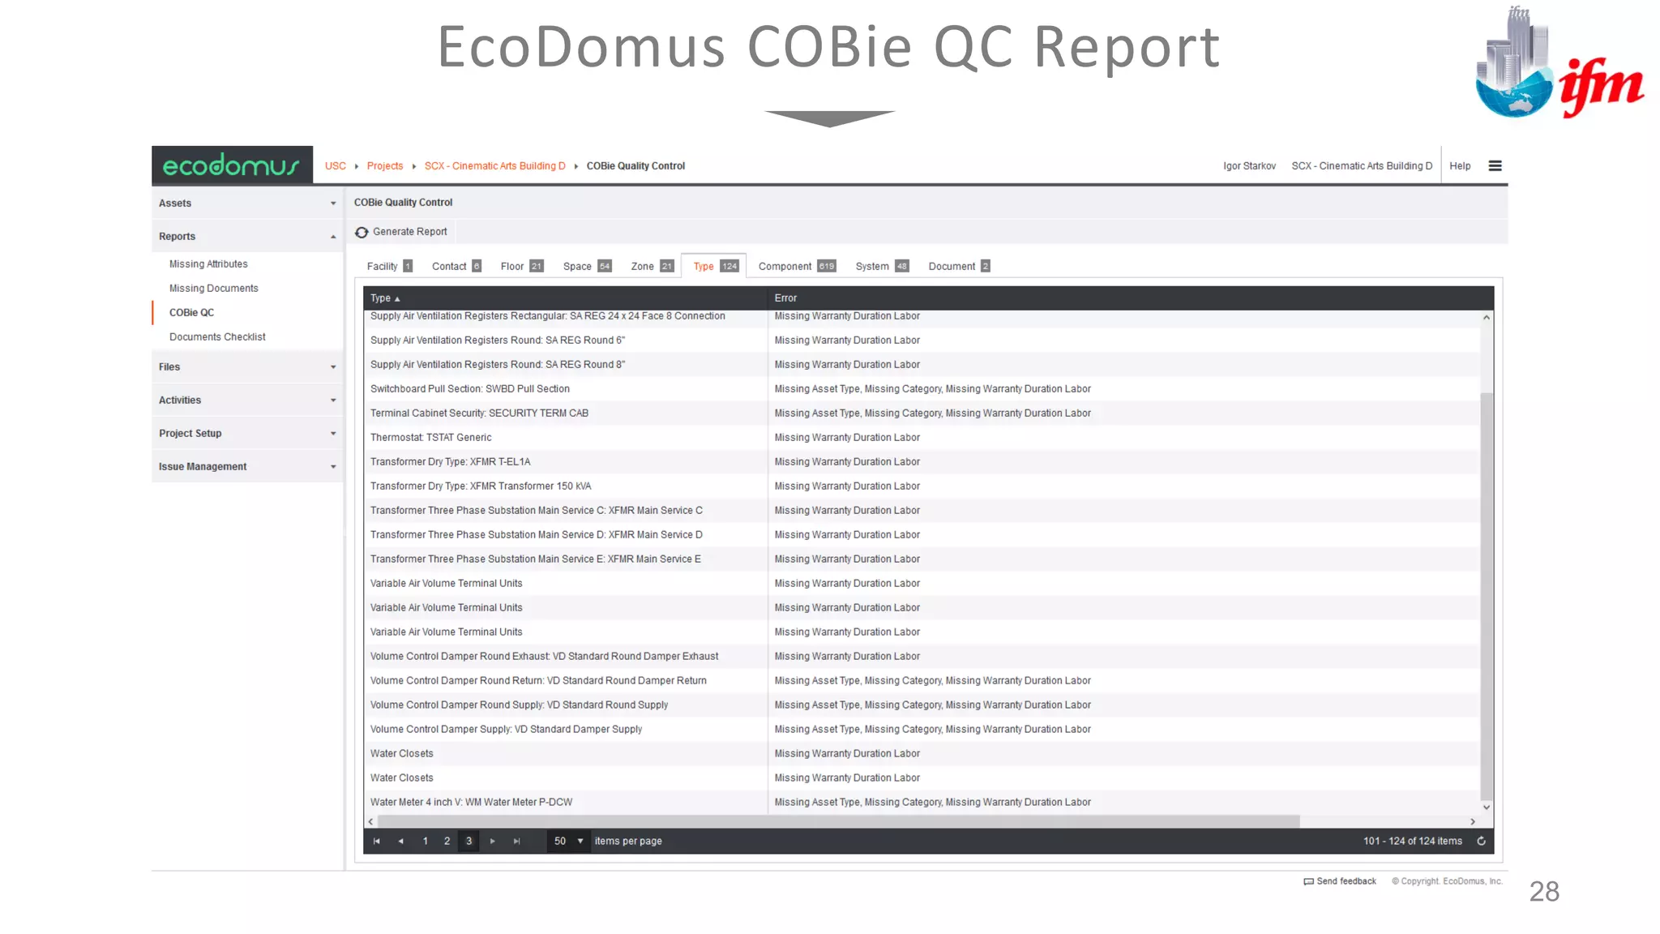Image resolution: width=1660 pixels, height=934 pixels.
Task: Select Terminal Cabinet Security: SECURITY TERM CAB row
Action: (x=922, y=413)
